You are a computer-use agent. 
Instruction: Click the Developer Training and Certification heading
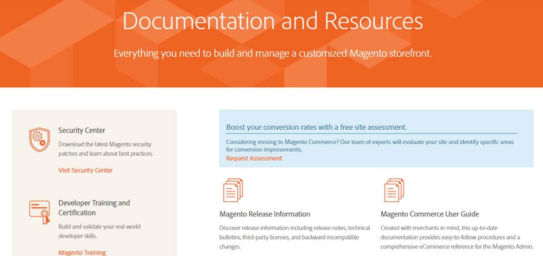tap(94, 208)
